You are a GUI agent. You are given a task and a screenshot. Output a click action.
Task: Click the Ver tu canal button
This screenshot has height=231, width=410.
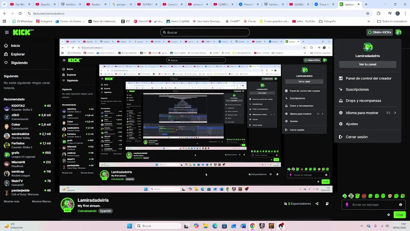(x=368, y=64)
